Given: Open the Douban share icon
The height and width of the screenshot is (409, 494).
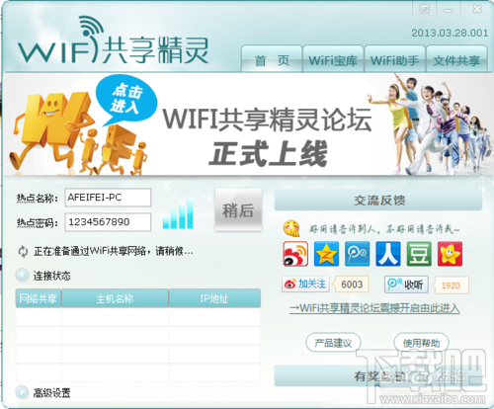Looking at the screenshot, I should point(419,254).
